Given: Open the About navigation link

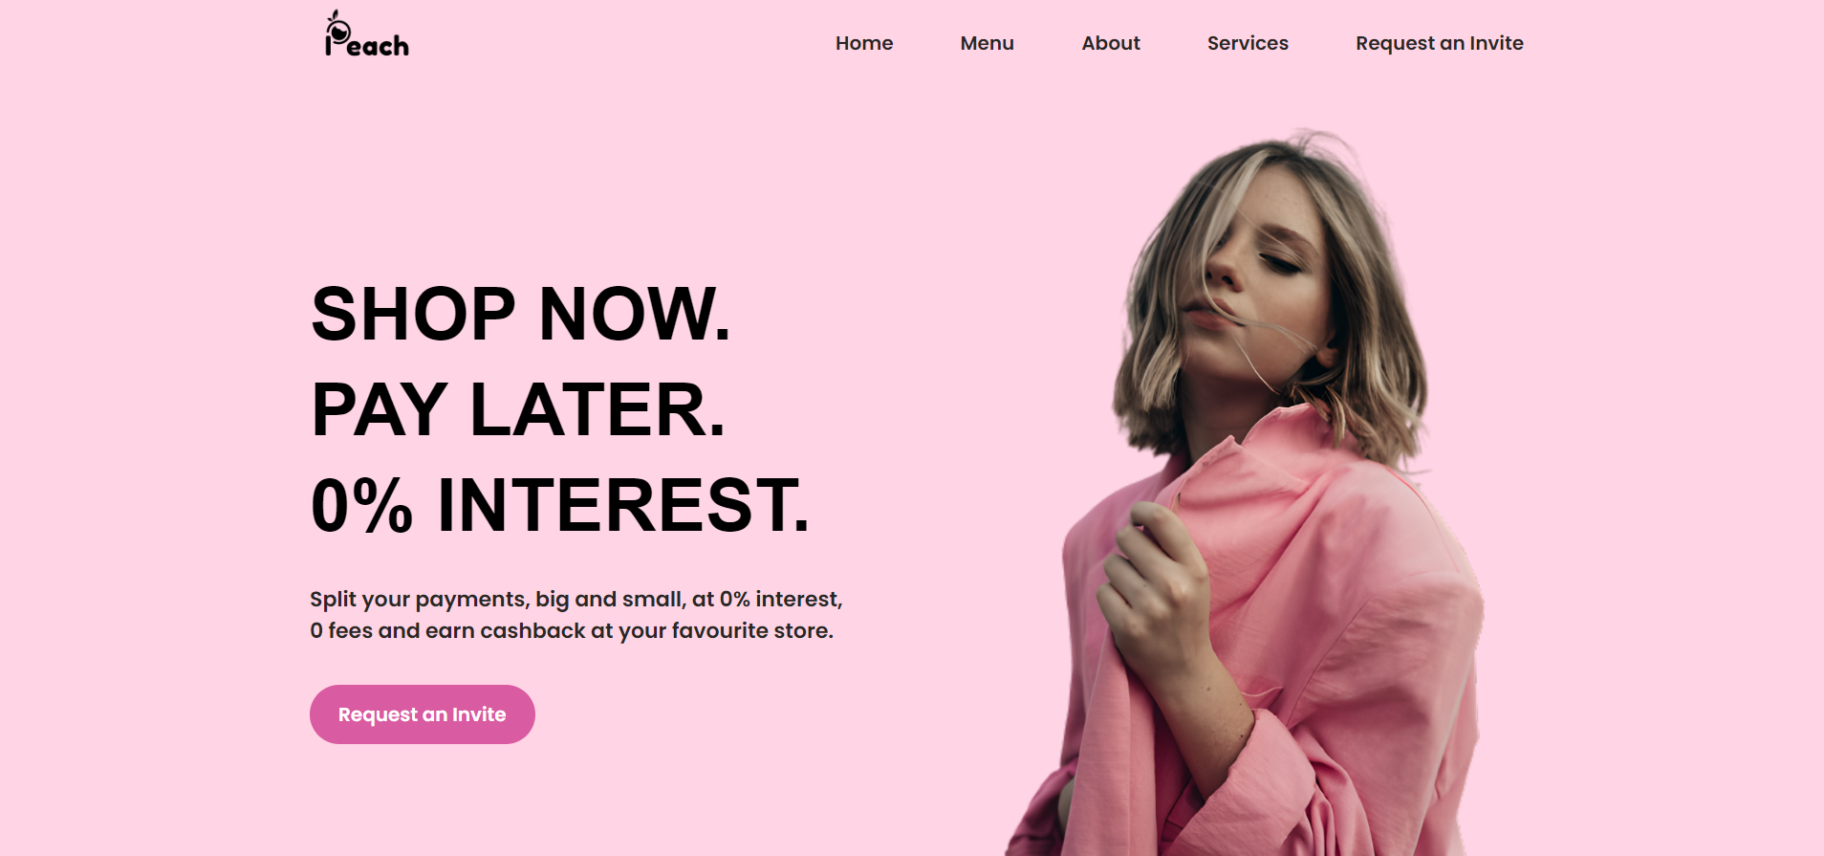Looking at the screenshot, I should (1111, 43).
